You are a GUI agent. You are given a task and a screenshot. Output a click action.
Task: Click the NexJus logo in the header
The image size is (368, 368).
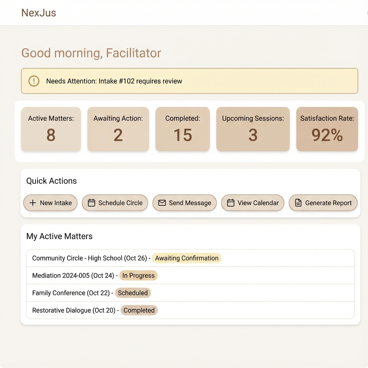click(38, 13)
